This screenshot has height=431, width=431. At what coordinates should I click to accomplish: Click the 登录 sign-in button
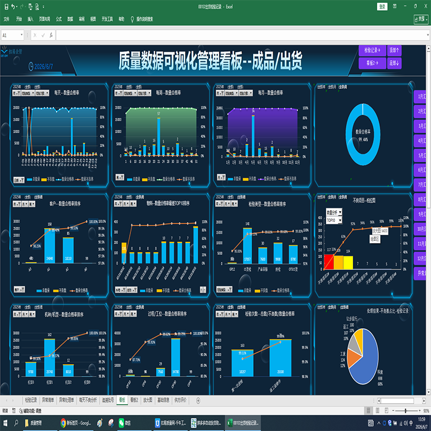382,6
